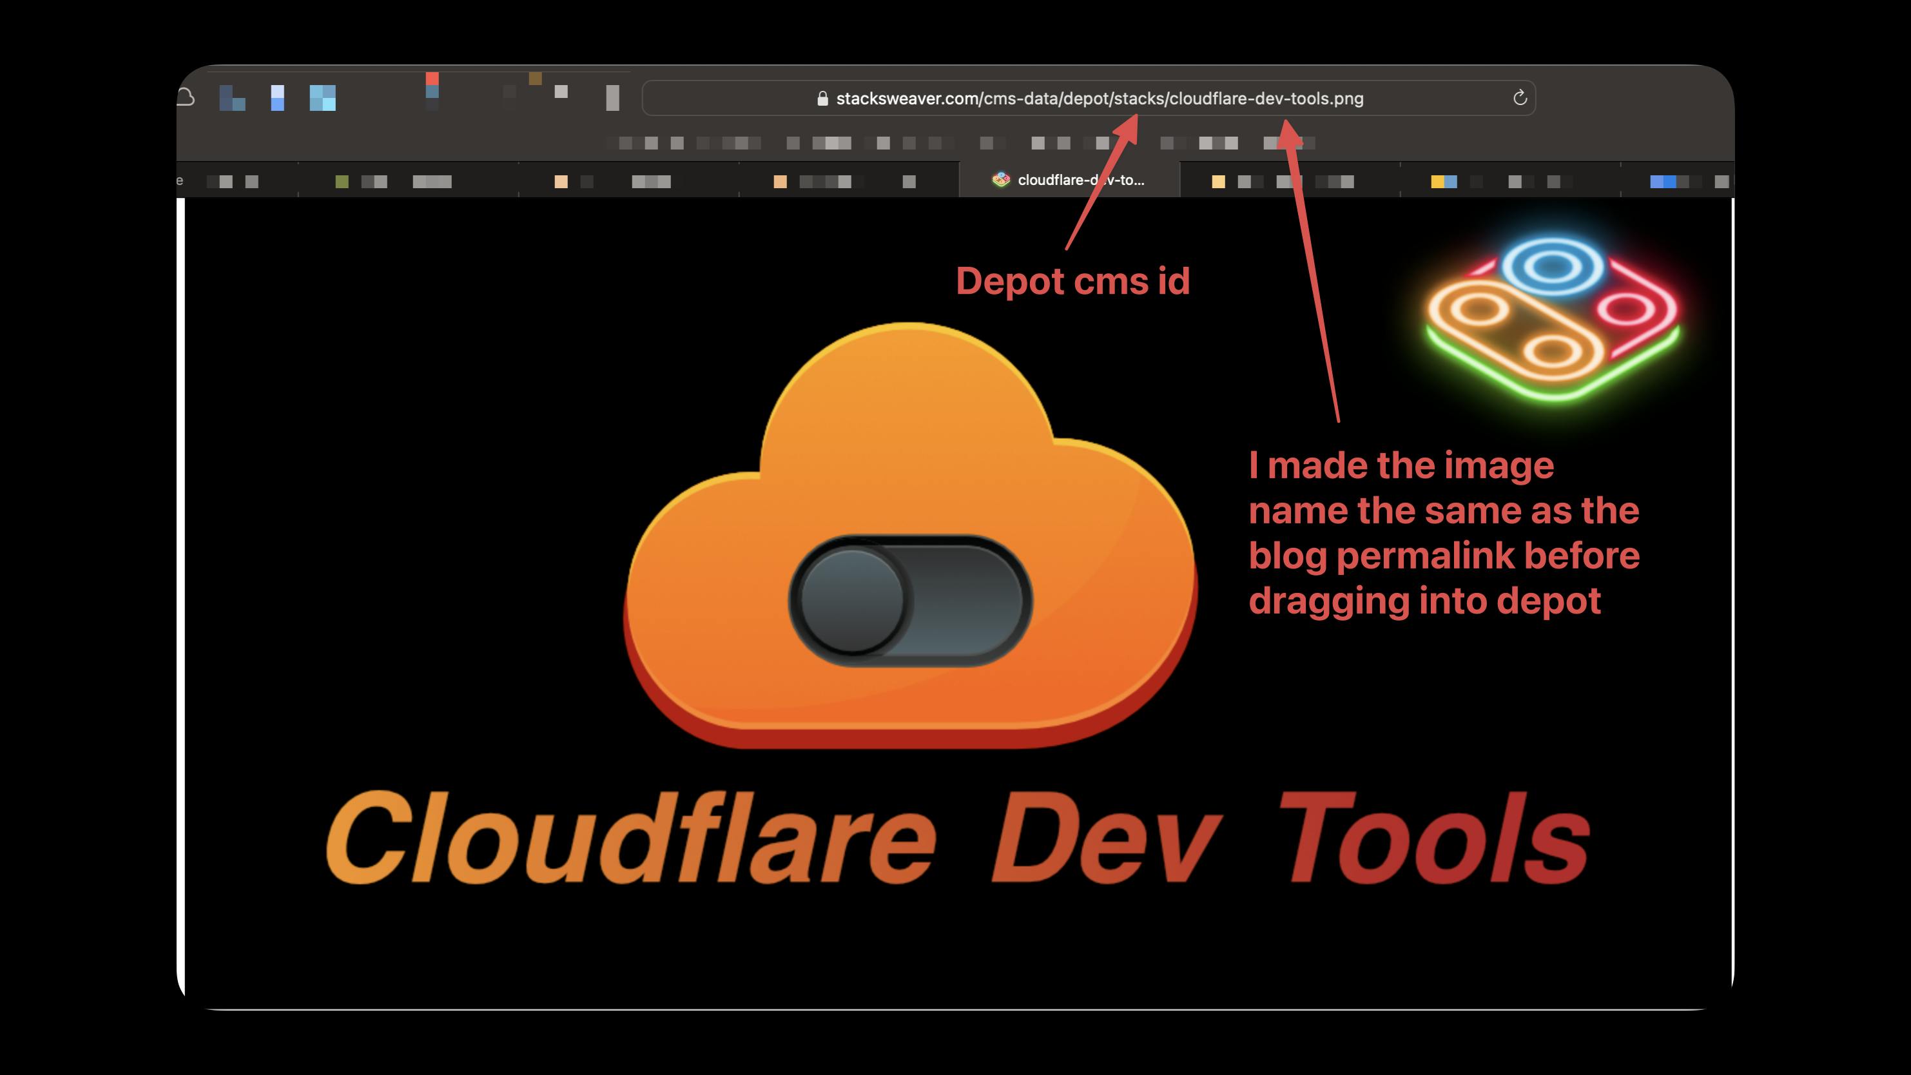This screenshot has width=1911, height=1075.
Task: Select the cloudflare-dev-to... browser tab
Action: [1069, 180]
